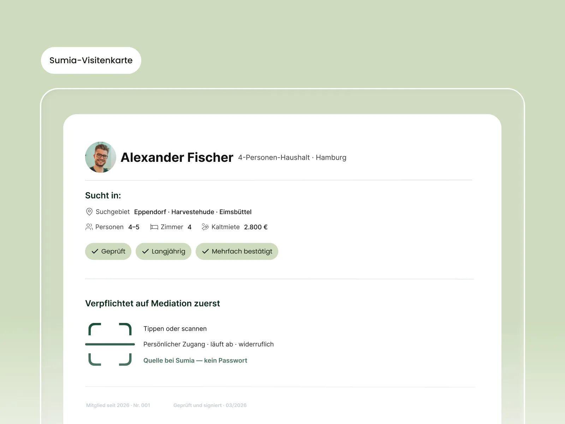This screenshot has width=565, height=424.
Task: Click the Kaltmiete value 2.800 €
Action: coord(256,227)
